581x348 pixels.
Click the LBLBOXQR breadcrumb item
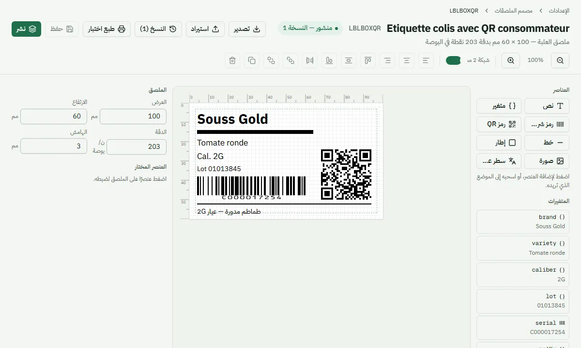coord(464,10)
